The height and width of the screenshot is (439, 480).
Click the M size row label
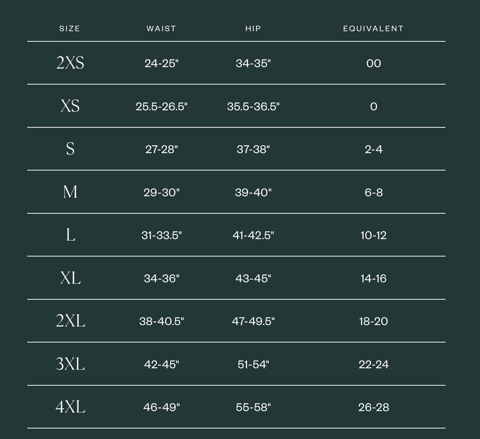coord(70,192)
